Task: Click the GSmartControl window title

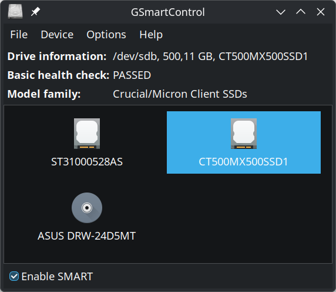Action: click(168, 12)
